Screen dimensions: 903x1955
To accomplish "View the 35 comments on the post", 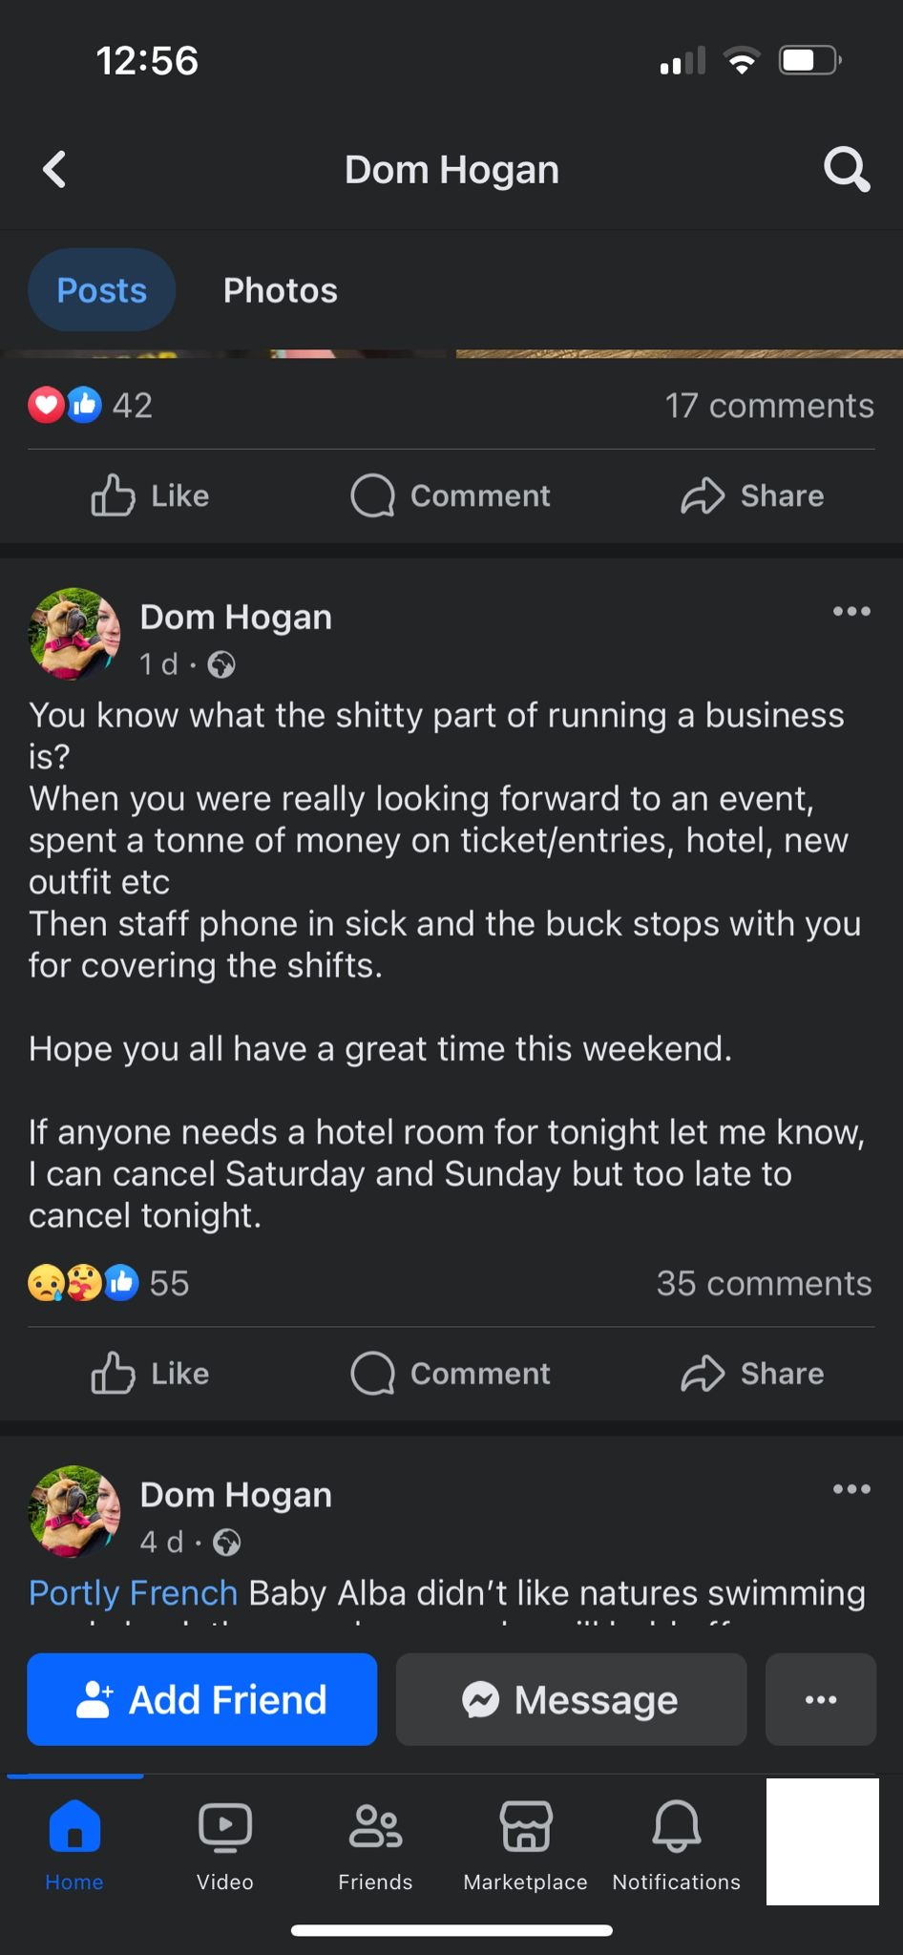I will [764, 1284].
